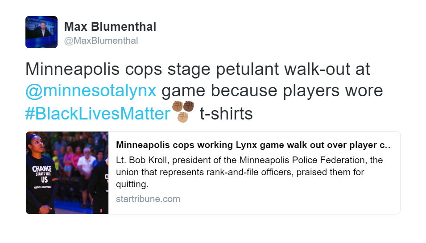426x243 pixels.
Task: Click the word 't-shirts' in the tweet
Action: 226,114
